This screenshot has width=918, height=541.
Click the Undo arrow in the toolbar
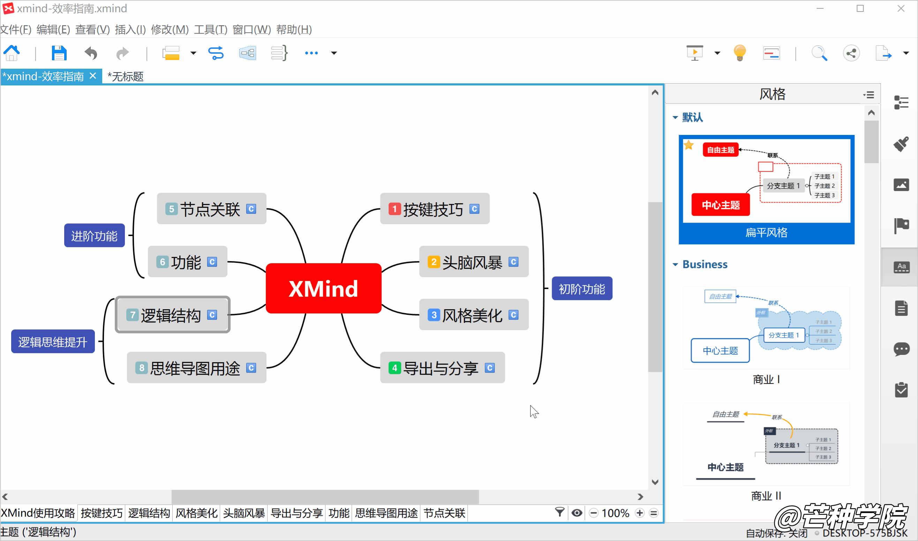pos(91,53)
